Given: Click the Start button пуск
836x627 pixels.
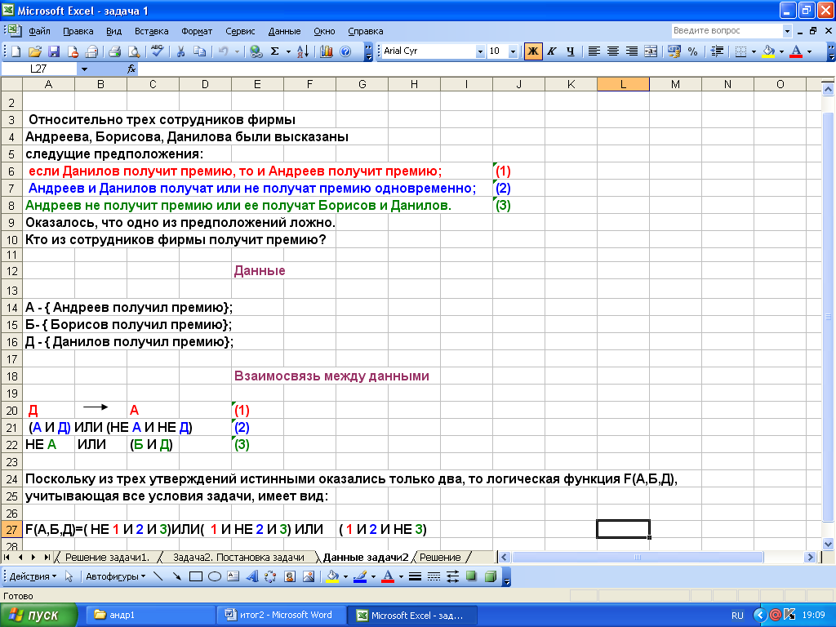Looking at the screenshot, I should coord(38,615).
